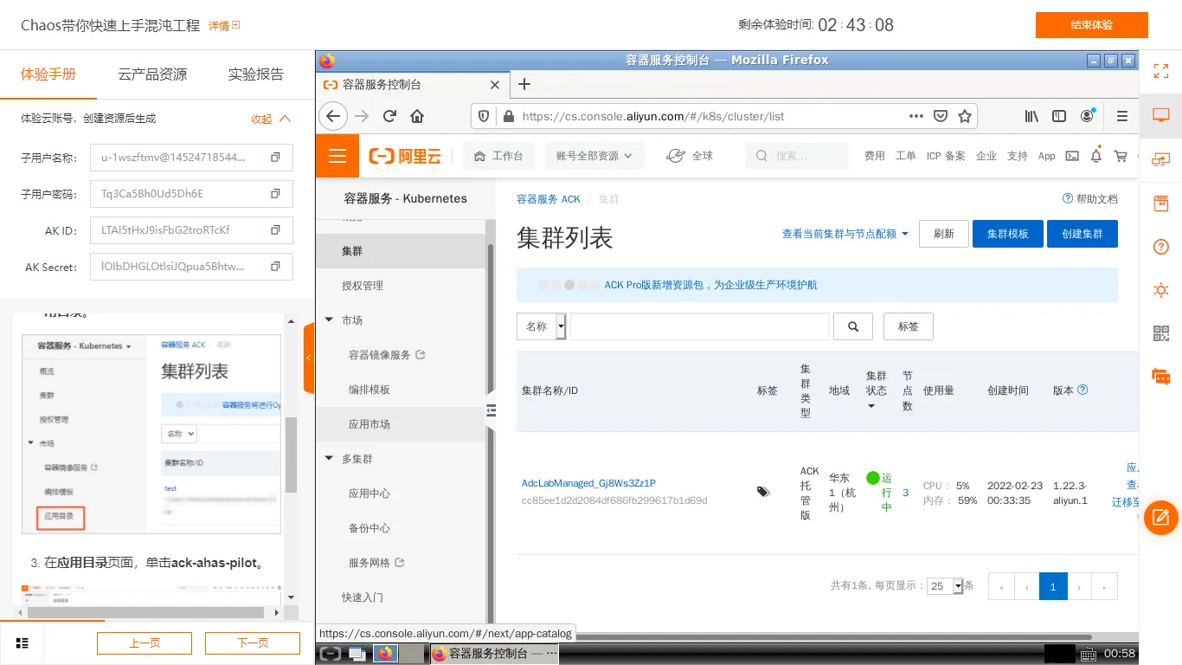Click the fullscreen icon in right sidebar
1182x665 pixels.
point(1161,71)
